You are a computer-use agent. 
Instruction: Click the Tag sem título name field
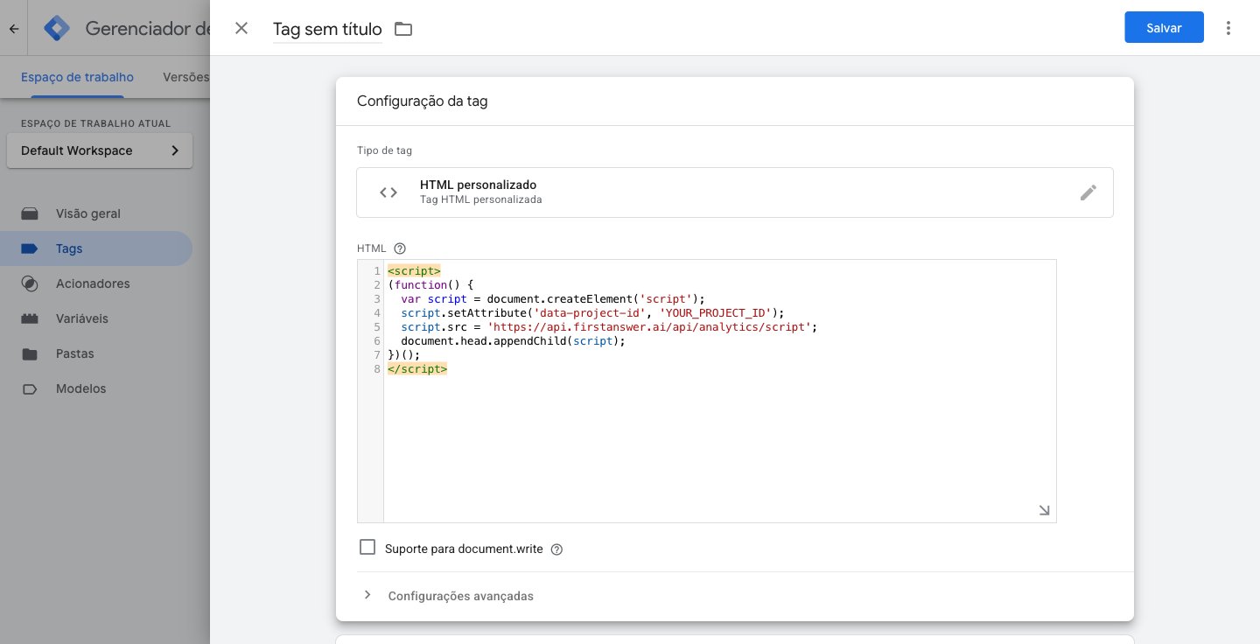tap(327, 29)
